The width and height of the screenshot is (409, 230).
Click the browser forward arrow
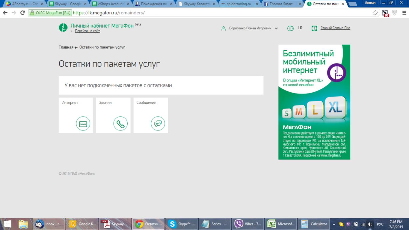coord(13,13)
